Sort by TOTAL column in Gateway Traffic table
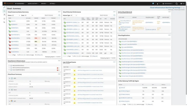This screenshot has height=112, width=191. pyautogui.click(x=163, y=85)
